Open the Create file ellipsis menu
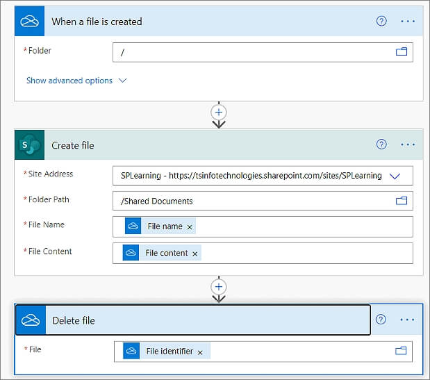The width and height of the screenshot is (430, 380). (x=408, y=144)
